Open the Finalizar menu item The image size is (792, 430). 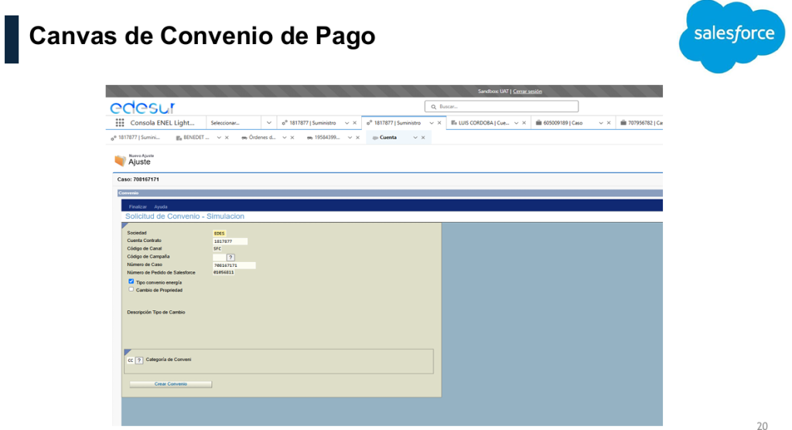(x=138, y=206)
